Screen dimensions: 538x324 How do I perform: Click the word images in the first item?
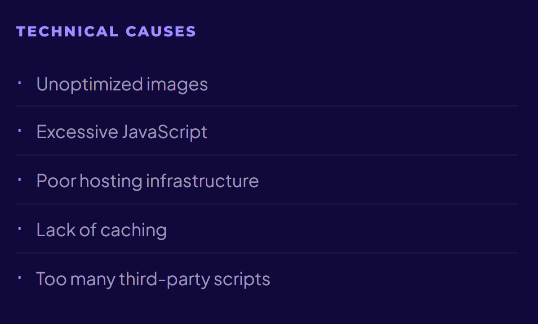pos(177,85)
